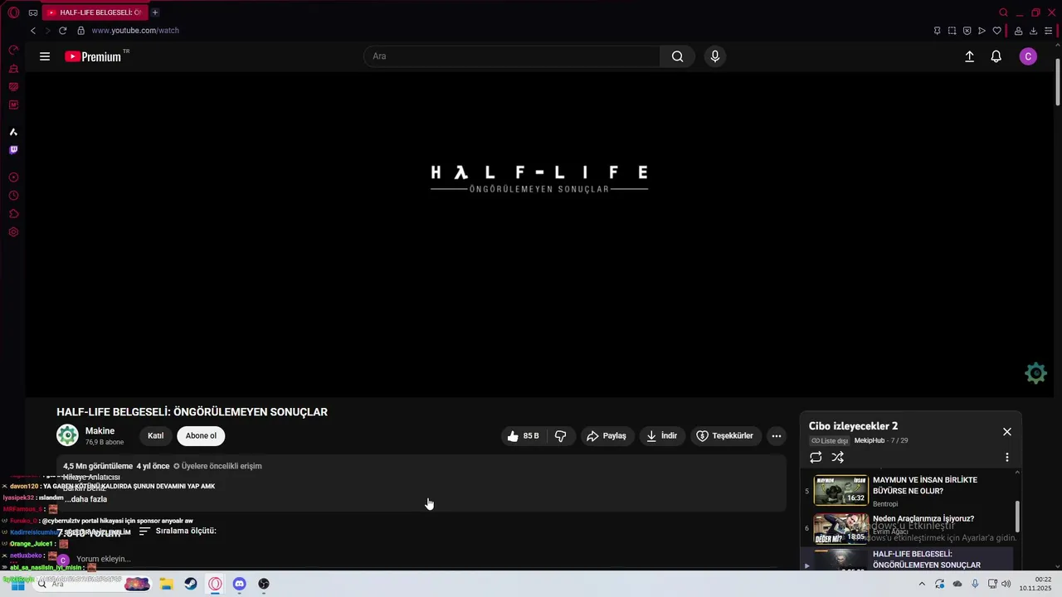Open Discord from the taskbar

[240, 585]
